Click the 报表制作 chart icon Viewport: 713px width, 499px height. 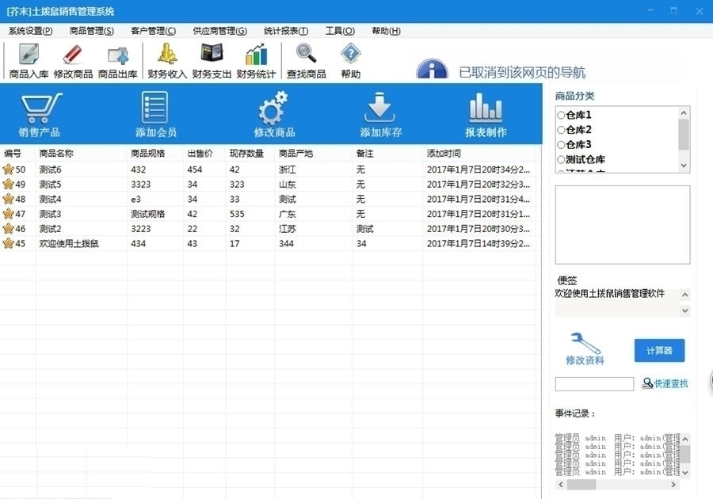coord(486,108)
